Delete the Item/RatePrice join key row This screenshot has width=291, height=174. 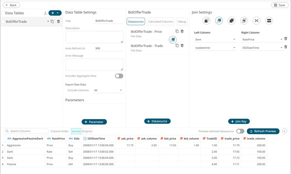[x=285, y=39]
